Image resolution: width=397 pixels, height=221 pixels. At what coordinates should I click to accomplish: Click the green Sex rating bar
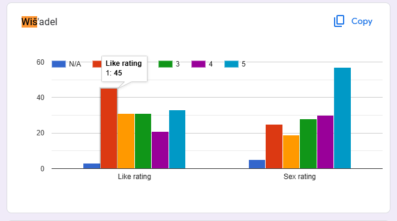(x=308, y=144)
